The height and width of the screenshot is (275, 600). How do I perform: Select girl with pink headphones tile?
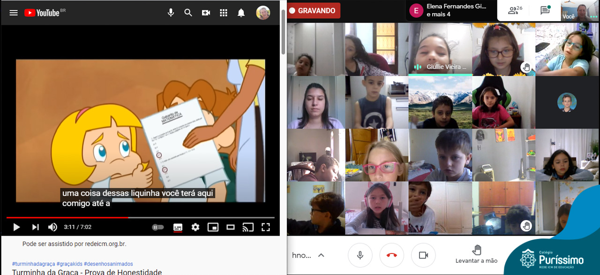(x=376, y=208)
